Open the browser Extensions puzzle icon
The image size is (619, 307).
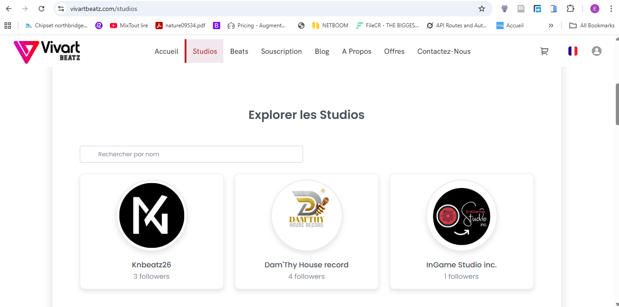click(570, 9)
